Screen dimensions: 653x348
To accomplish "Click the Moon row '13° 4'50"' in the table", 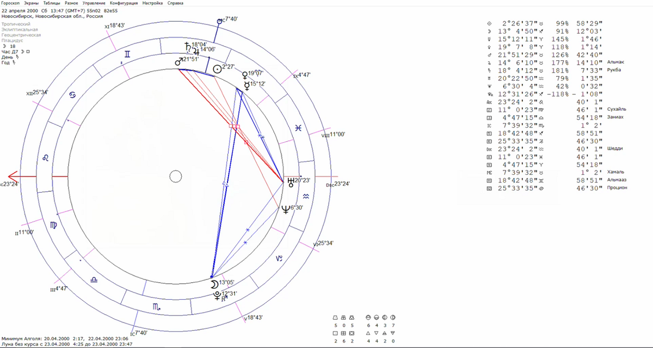I will [x=544, y=31].
